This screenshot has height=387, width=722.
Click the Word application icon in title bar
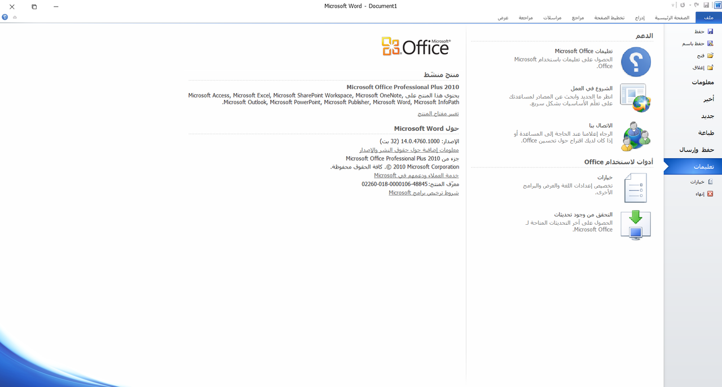point(717,5)
